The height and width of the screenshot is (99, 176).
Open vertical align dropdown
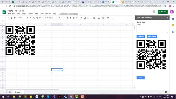click(100, 18)
